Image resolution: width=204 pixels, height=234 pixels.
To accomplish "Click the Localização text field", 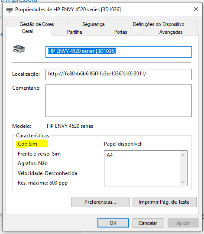I will point(119,75).
